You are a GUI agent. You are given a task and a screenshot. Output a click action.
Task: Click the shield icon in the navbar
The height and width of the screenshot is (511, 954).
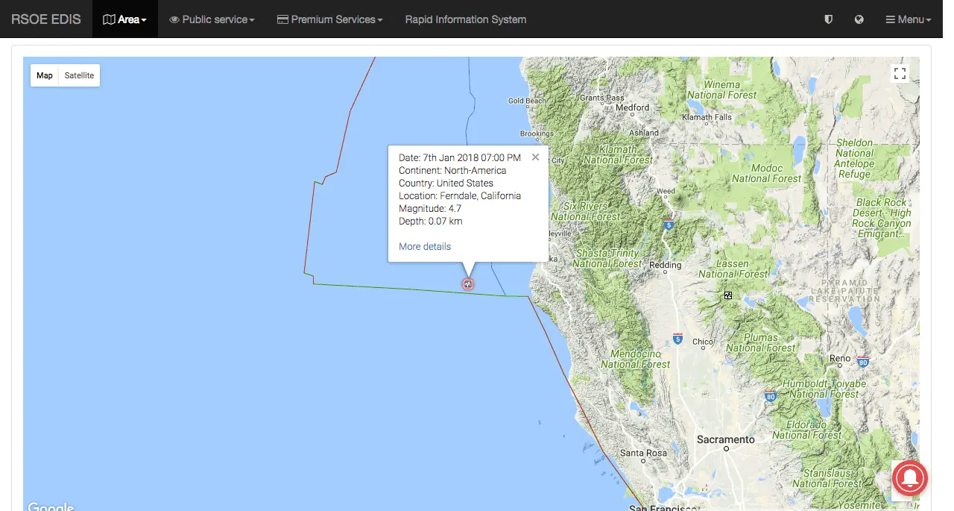(x=828, y=19)
